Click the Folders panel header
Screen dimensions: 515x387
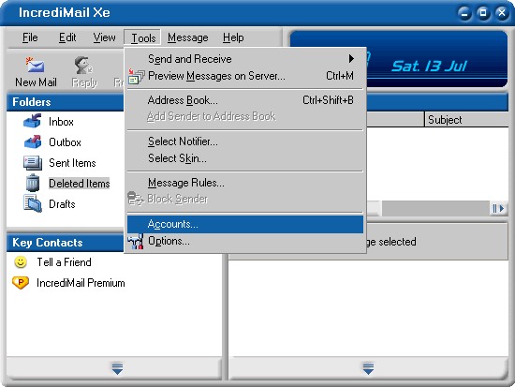65,102
